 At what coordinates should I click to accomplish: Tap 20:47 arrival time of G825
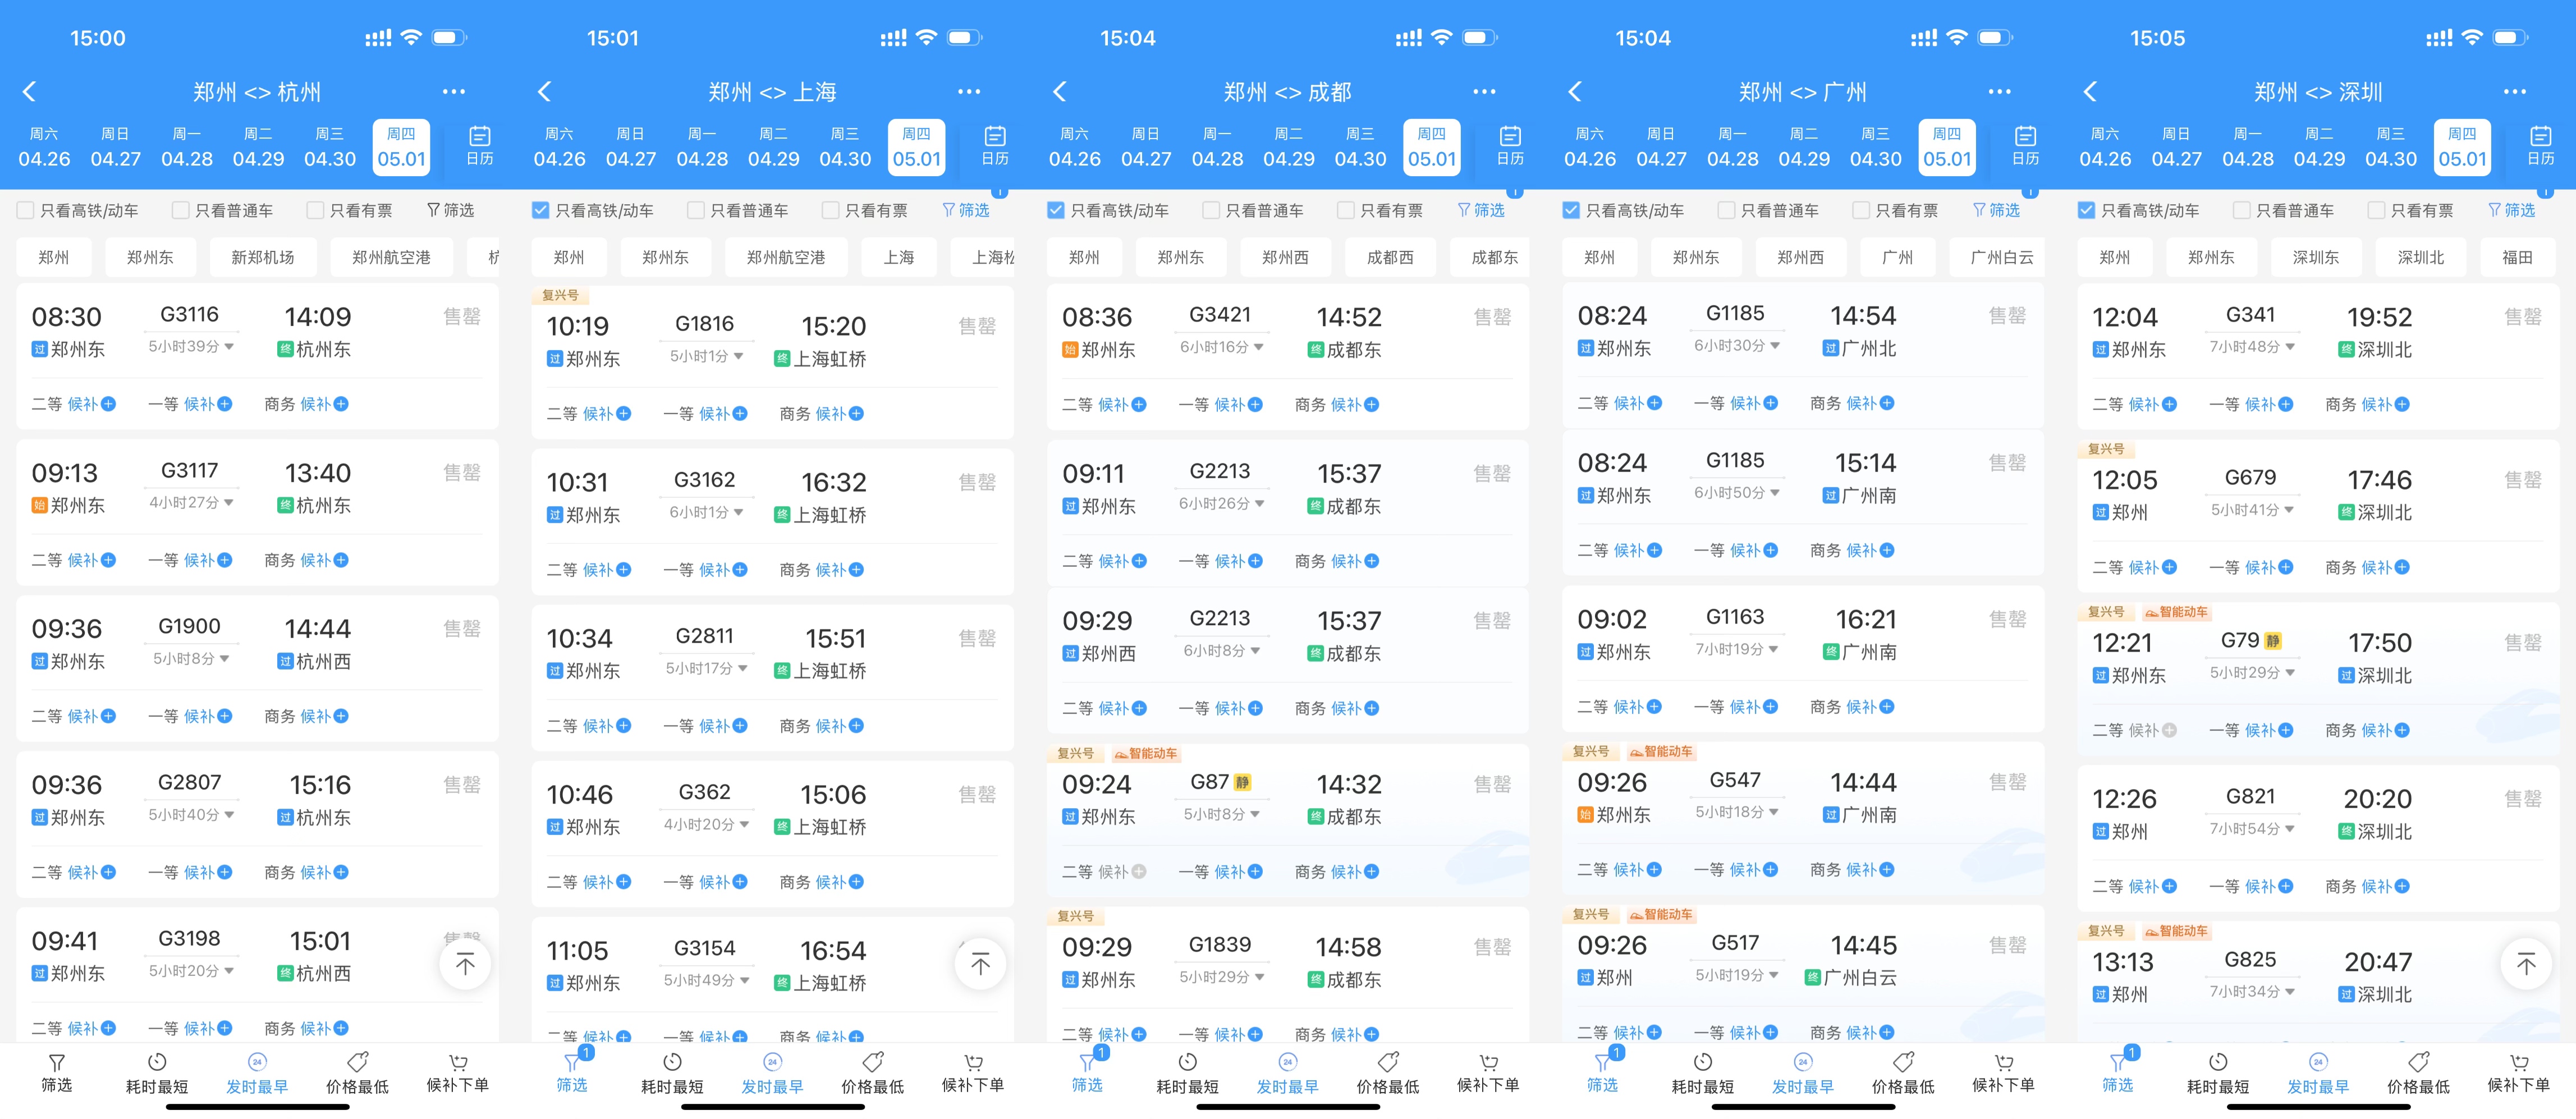click(x=2378, y=962)
